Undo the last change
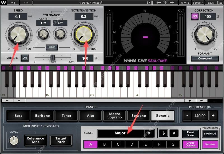The width and height of the screenshot is (224, 154). point(13,3)
